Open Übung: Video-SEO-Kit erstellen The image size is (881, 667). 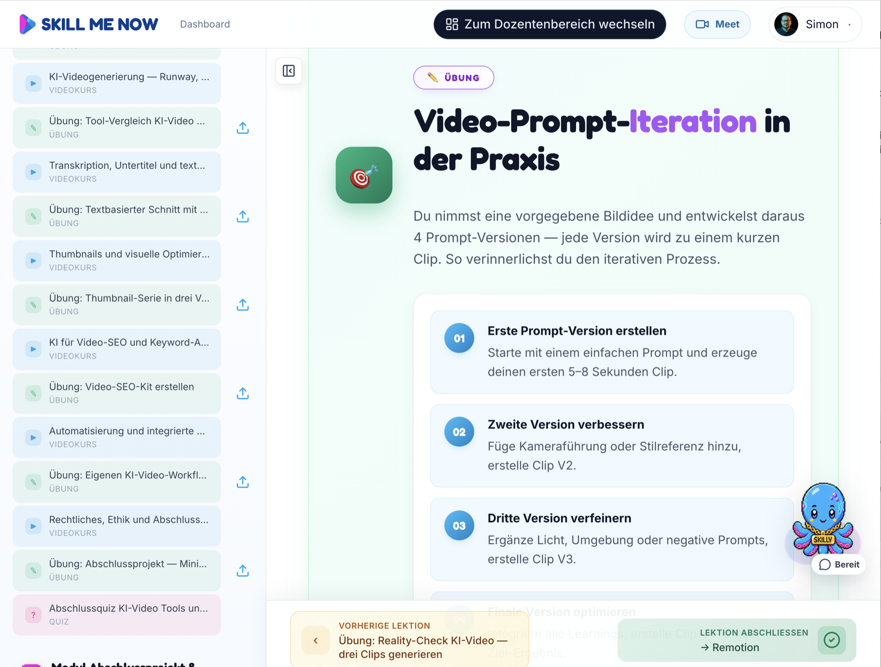pos(117,393)
